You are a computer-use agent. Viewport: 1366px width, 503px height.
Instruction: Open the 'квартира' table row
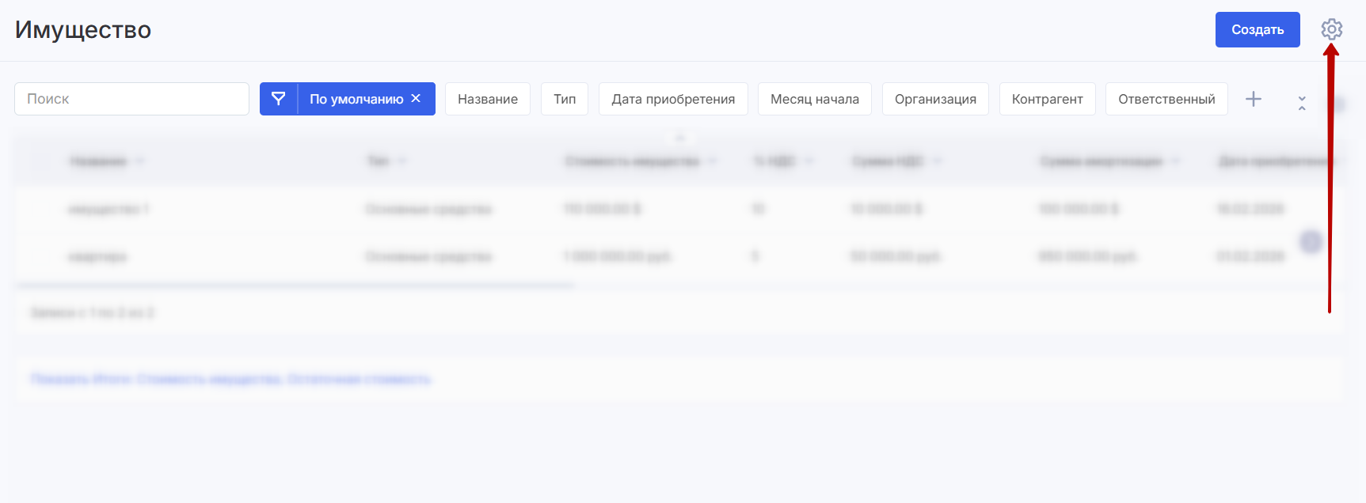coord(97,257)
